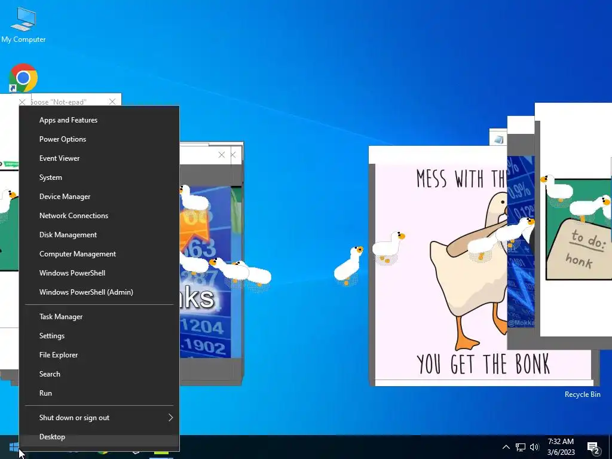Open Device Manager
The image size is (612, 459).
coord(100,196)
